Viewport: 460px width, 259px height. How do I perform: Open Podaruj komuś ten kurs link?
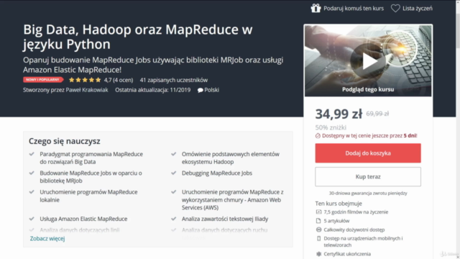pyautogui.click(x=354, y=9)
